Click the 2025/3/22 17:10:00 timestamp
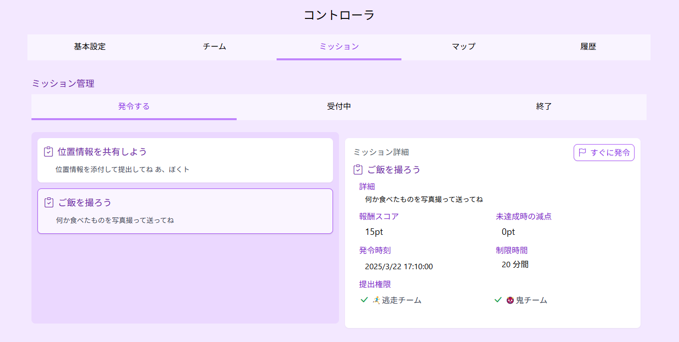 (x=399, y=267)
